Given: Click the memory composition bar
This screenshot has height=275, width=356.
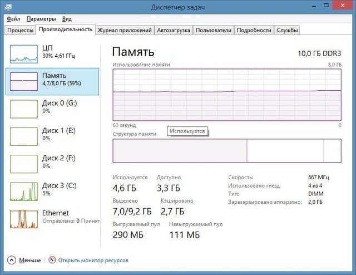Looking at the screenshot, I should [x=226, y=151].
